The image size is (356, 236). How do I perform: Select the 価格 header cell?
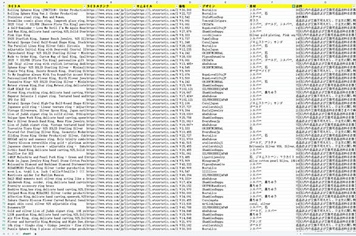tap(190, 6)
